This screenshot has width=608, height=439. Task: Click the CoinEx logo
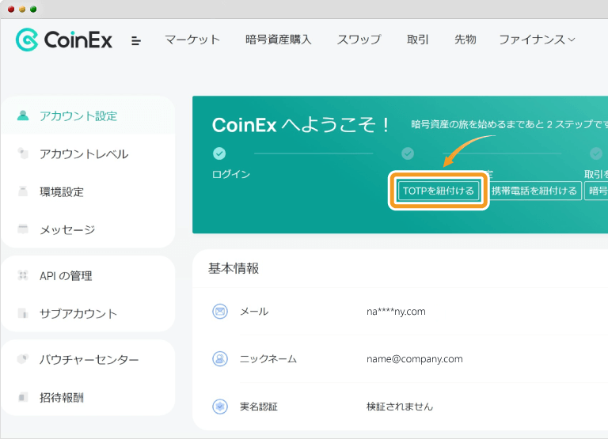(64, 40)
